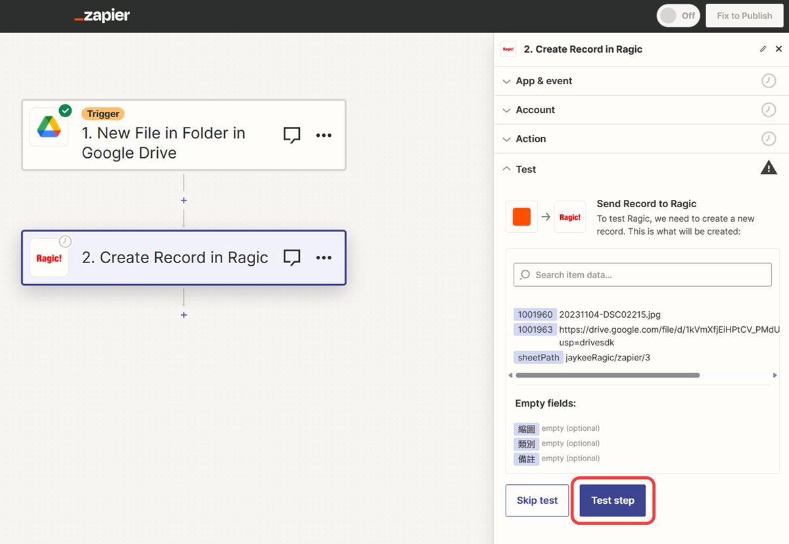Click the Fix to Publish button
This screenshot has height=544, width=789.
pyautogui.click(x=744, y=16)
